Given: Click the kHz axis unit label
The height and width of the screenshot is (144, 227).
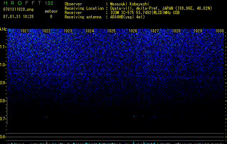Looking at the screenshot, I should point(3,29).
